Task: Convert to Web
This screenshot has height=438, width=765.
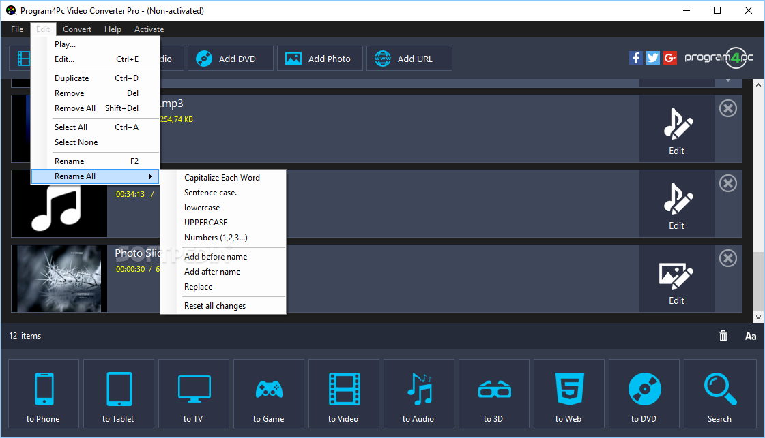Action: (x=569, y=394)
